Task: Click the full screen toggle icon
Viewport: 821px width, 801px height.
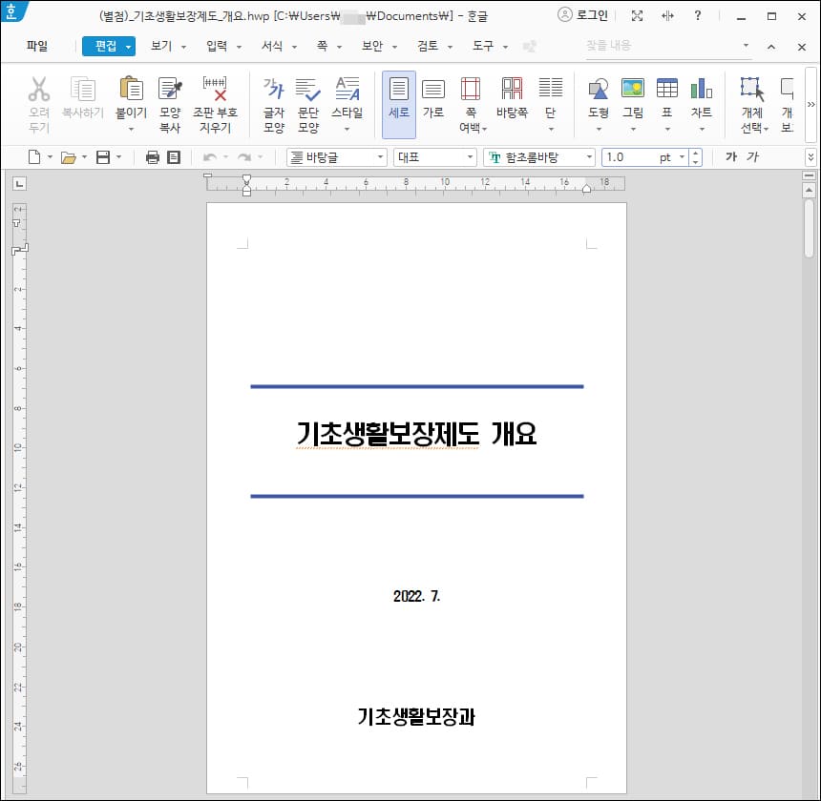Action: [x=637, y=15]
